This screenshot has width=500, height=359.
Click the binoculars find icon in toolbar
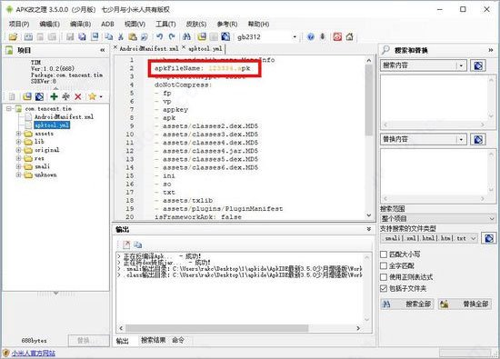[x=186, y=37]
